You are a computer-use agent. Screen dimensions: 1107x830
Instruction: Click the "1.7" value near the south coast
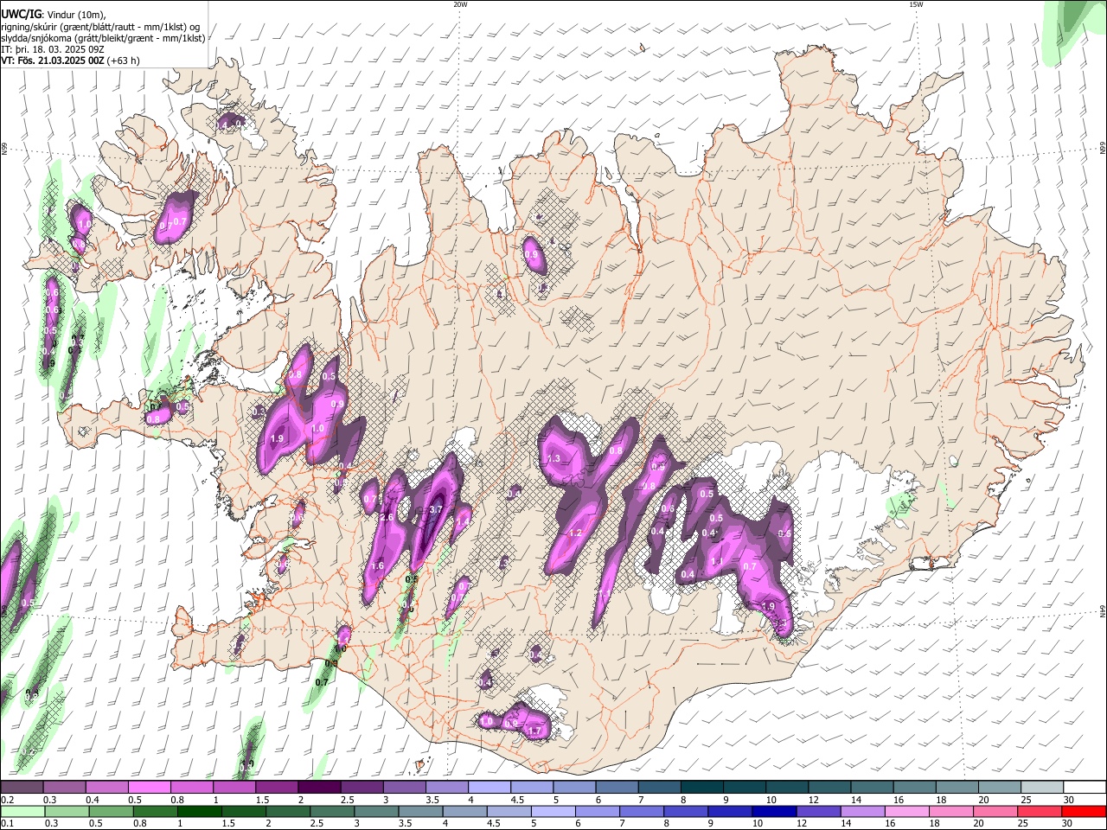[x=534, y=731]
